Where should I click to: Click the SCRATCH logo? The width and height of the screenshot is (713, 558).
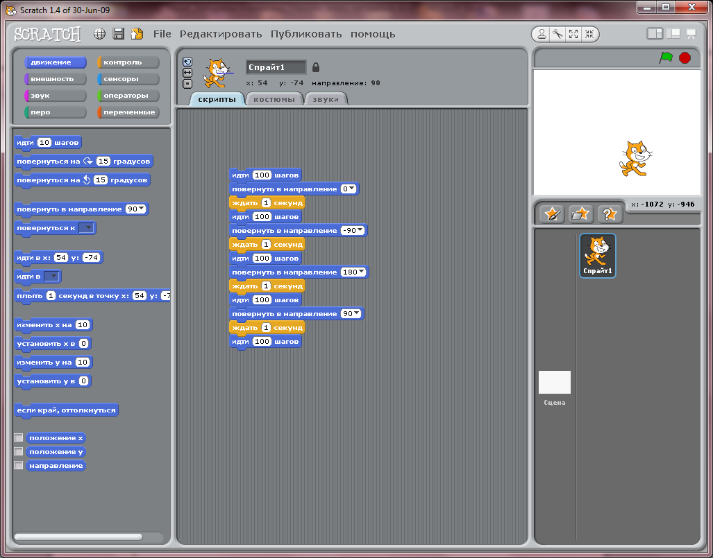47,34
